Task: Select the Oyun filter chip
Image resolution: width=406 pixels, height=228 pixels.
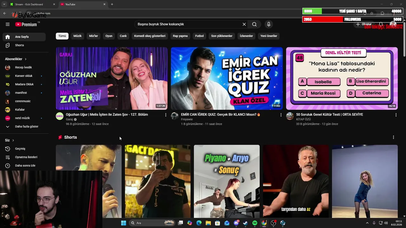Action: [x=109, y=36]
